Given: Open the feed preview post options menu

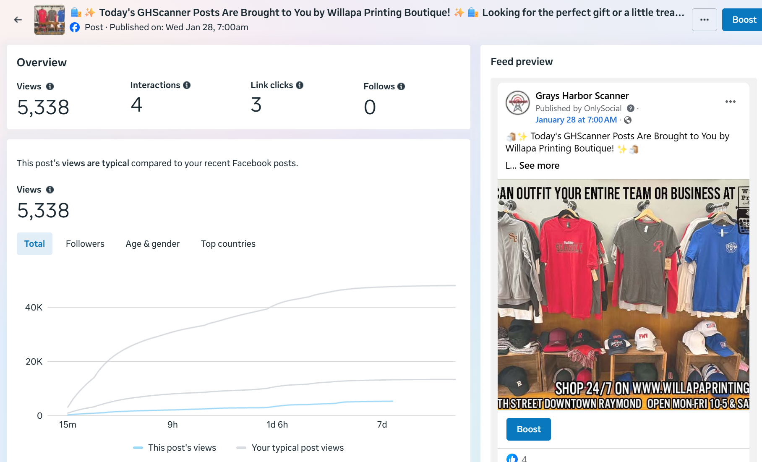Looking at the screenshot, I should point(730,102).
